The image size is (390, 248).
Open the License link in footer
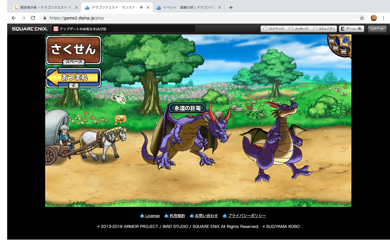click(x=152, y=216)
